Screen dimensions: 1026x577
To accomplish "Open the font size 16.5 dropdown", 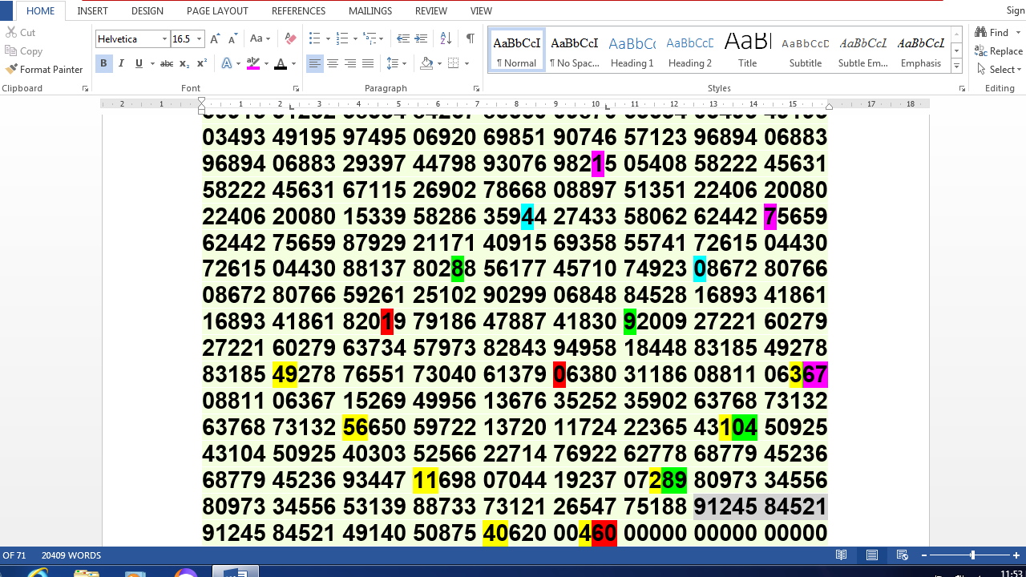I will [x=200, y=39].
